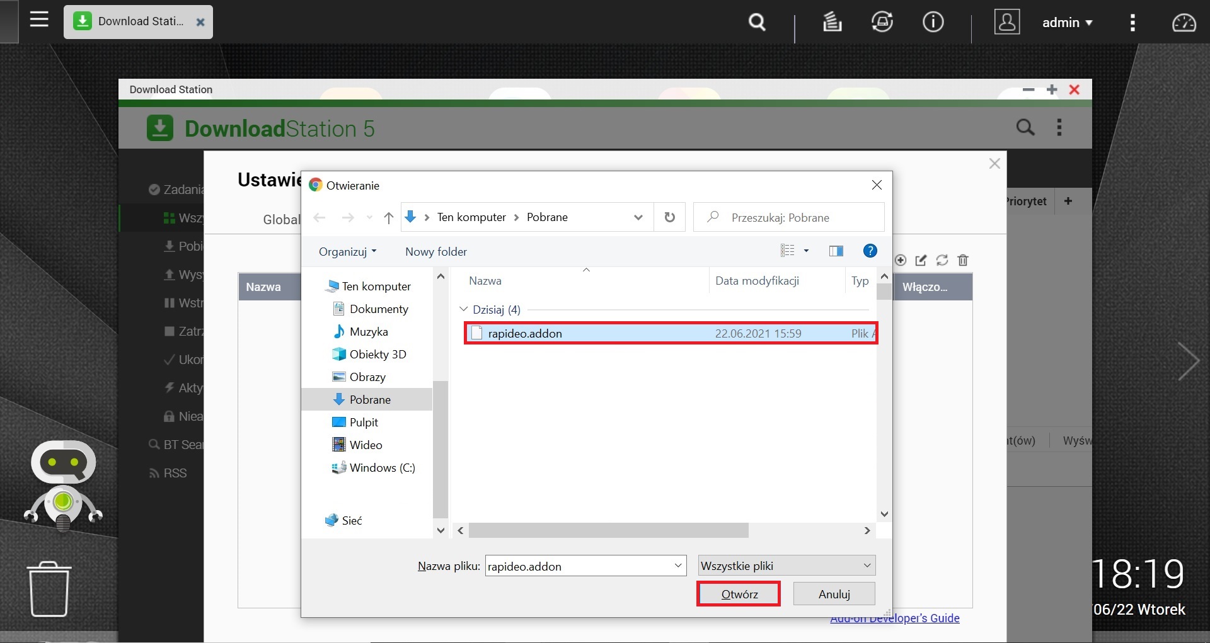Toggle the preview pane icon

pos(836,251)
